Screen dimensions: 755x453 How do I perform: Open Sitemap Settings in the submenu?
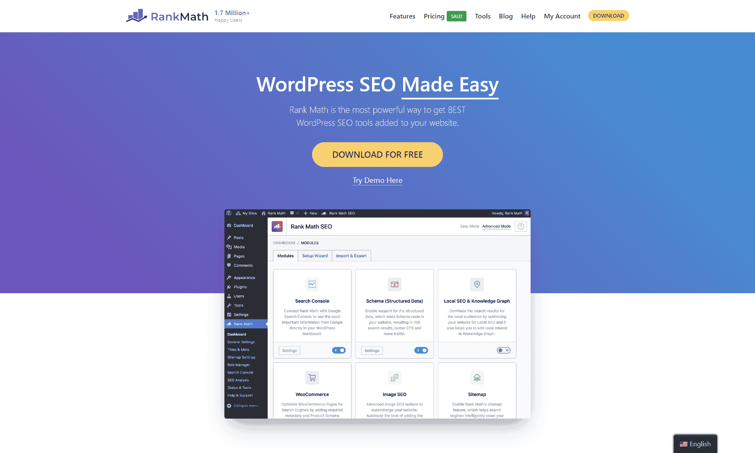(x=241, y=357)
